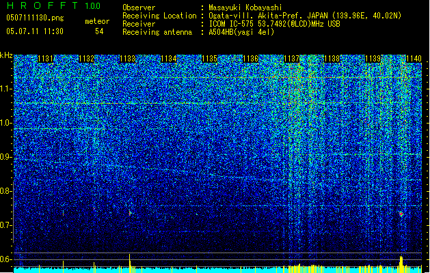Click the 1.0 frequency axis label
Screen dimensions: 430x273
coord(6,124)
